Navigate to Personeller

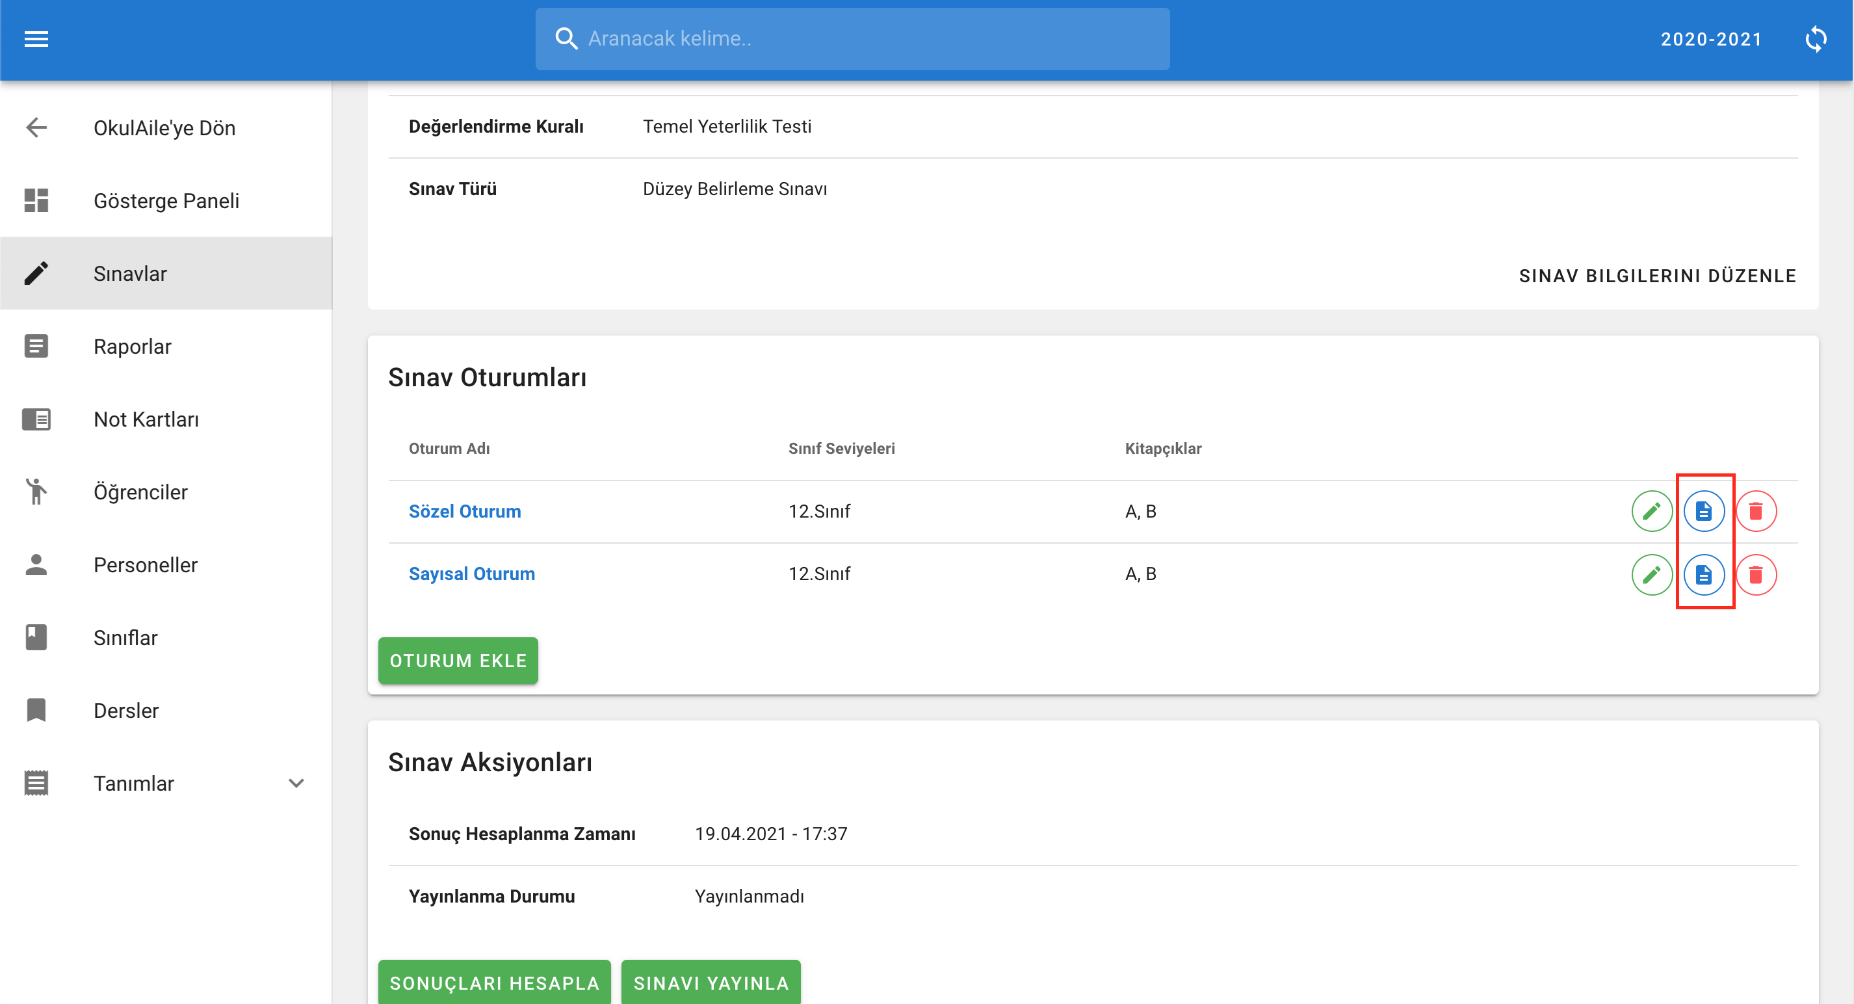pos(166,564)
